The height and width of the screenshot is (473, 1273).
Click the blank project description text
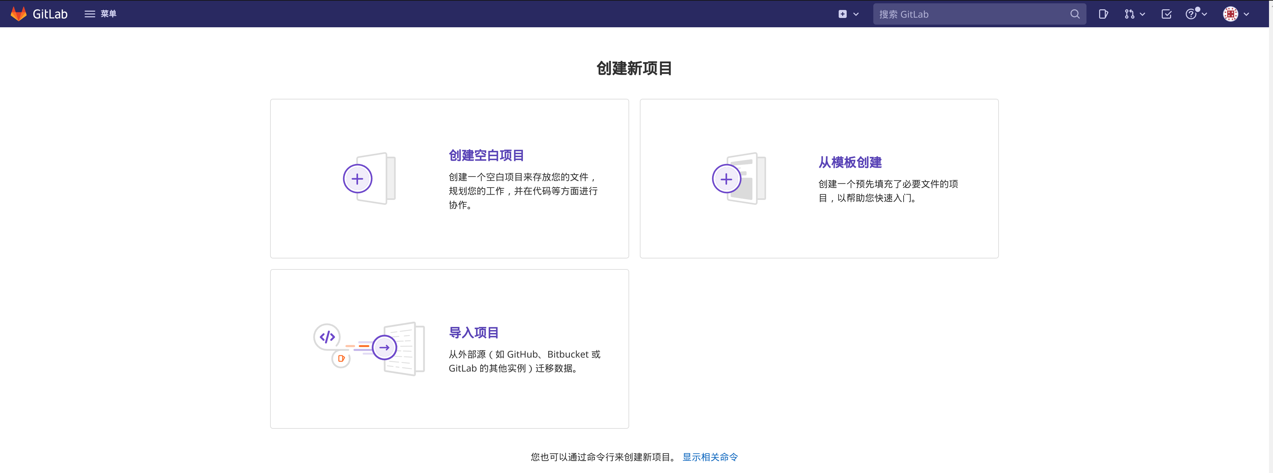pos(523,191)
